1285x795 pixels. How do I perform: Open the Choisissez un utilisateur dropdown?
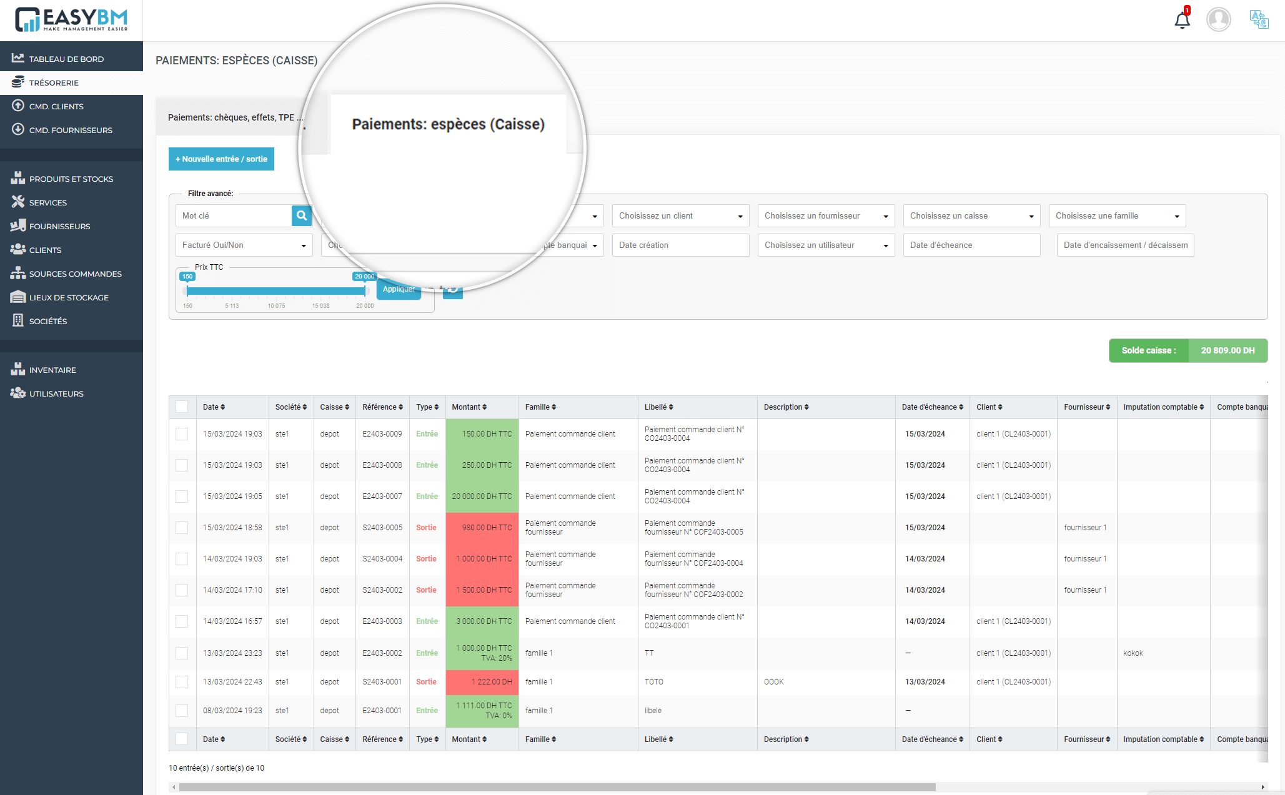(826, 245)
